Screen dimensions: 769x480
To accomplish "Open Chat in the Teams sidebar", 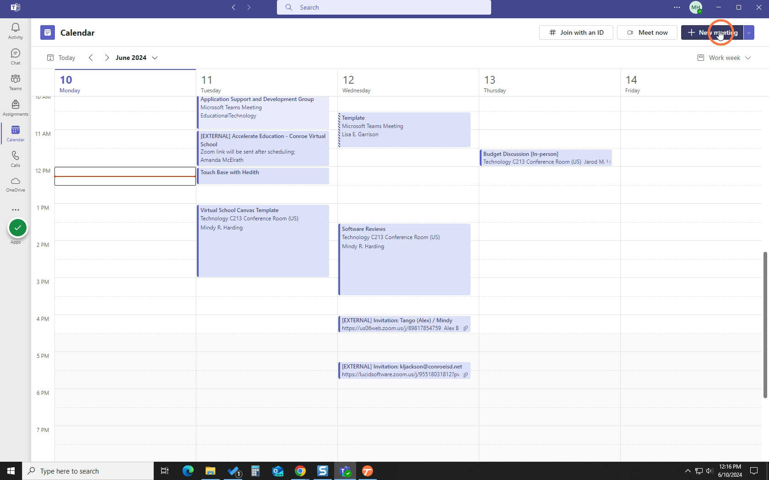I will click(15, 57).
